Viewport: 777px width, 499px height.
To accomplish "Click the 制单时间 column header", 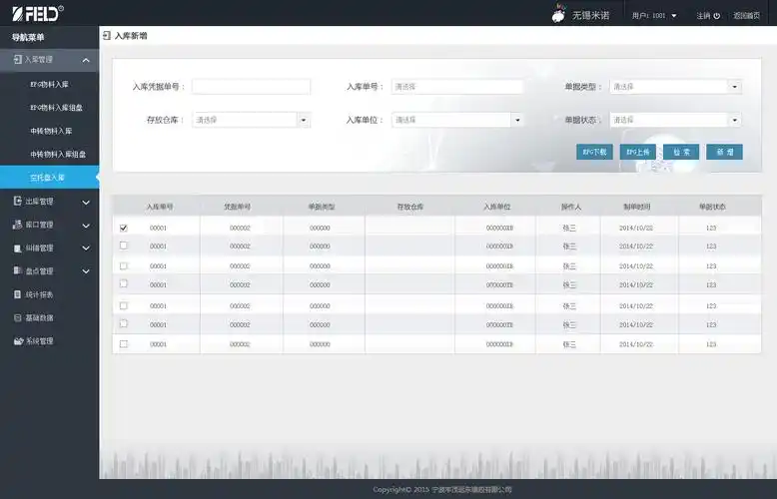I will click(637, 207).
